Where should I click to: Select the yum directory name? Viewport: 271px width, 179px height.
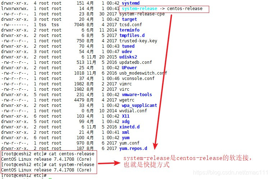pos(126,138)
